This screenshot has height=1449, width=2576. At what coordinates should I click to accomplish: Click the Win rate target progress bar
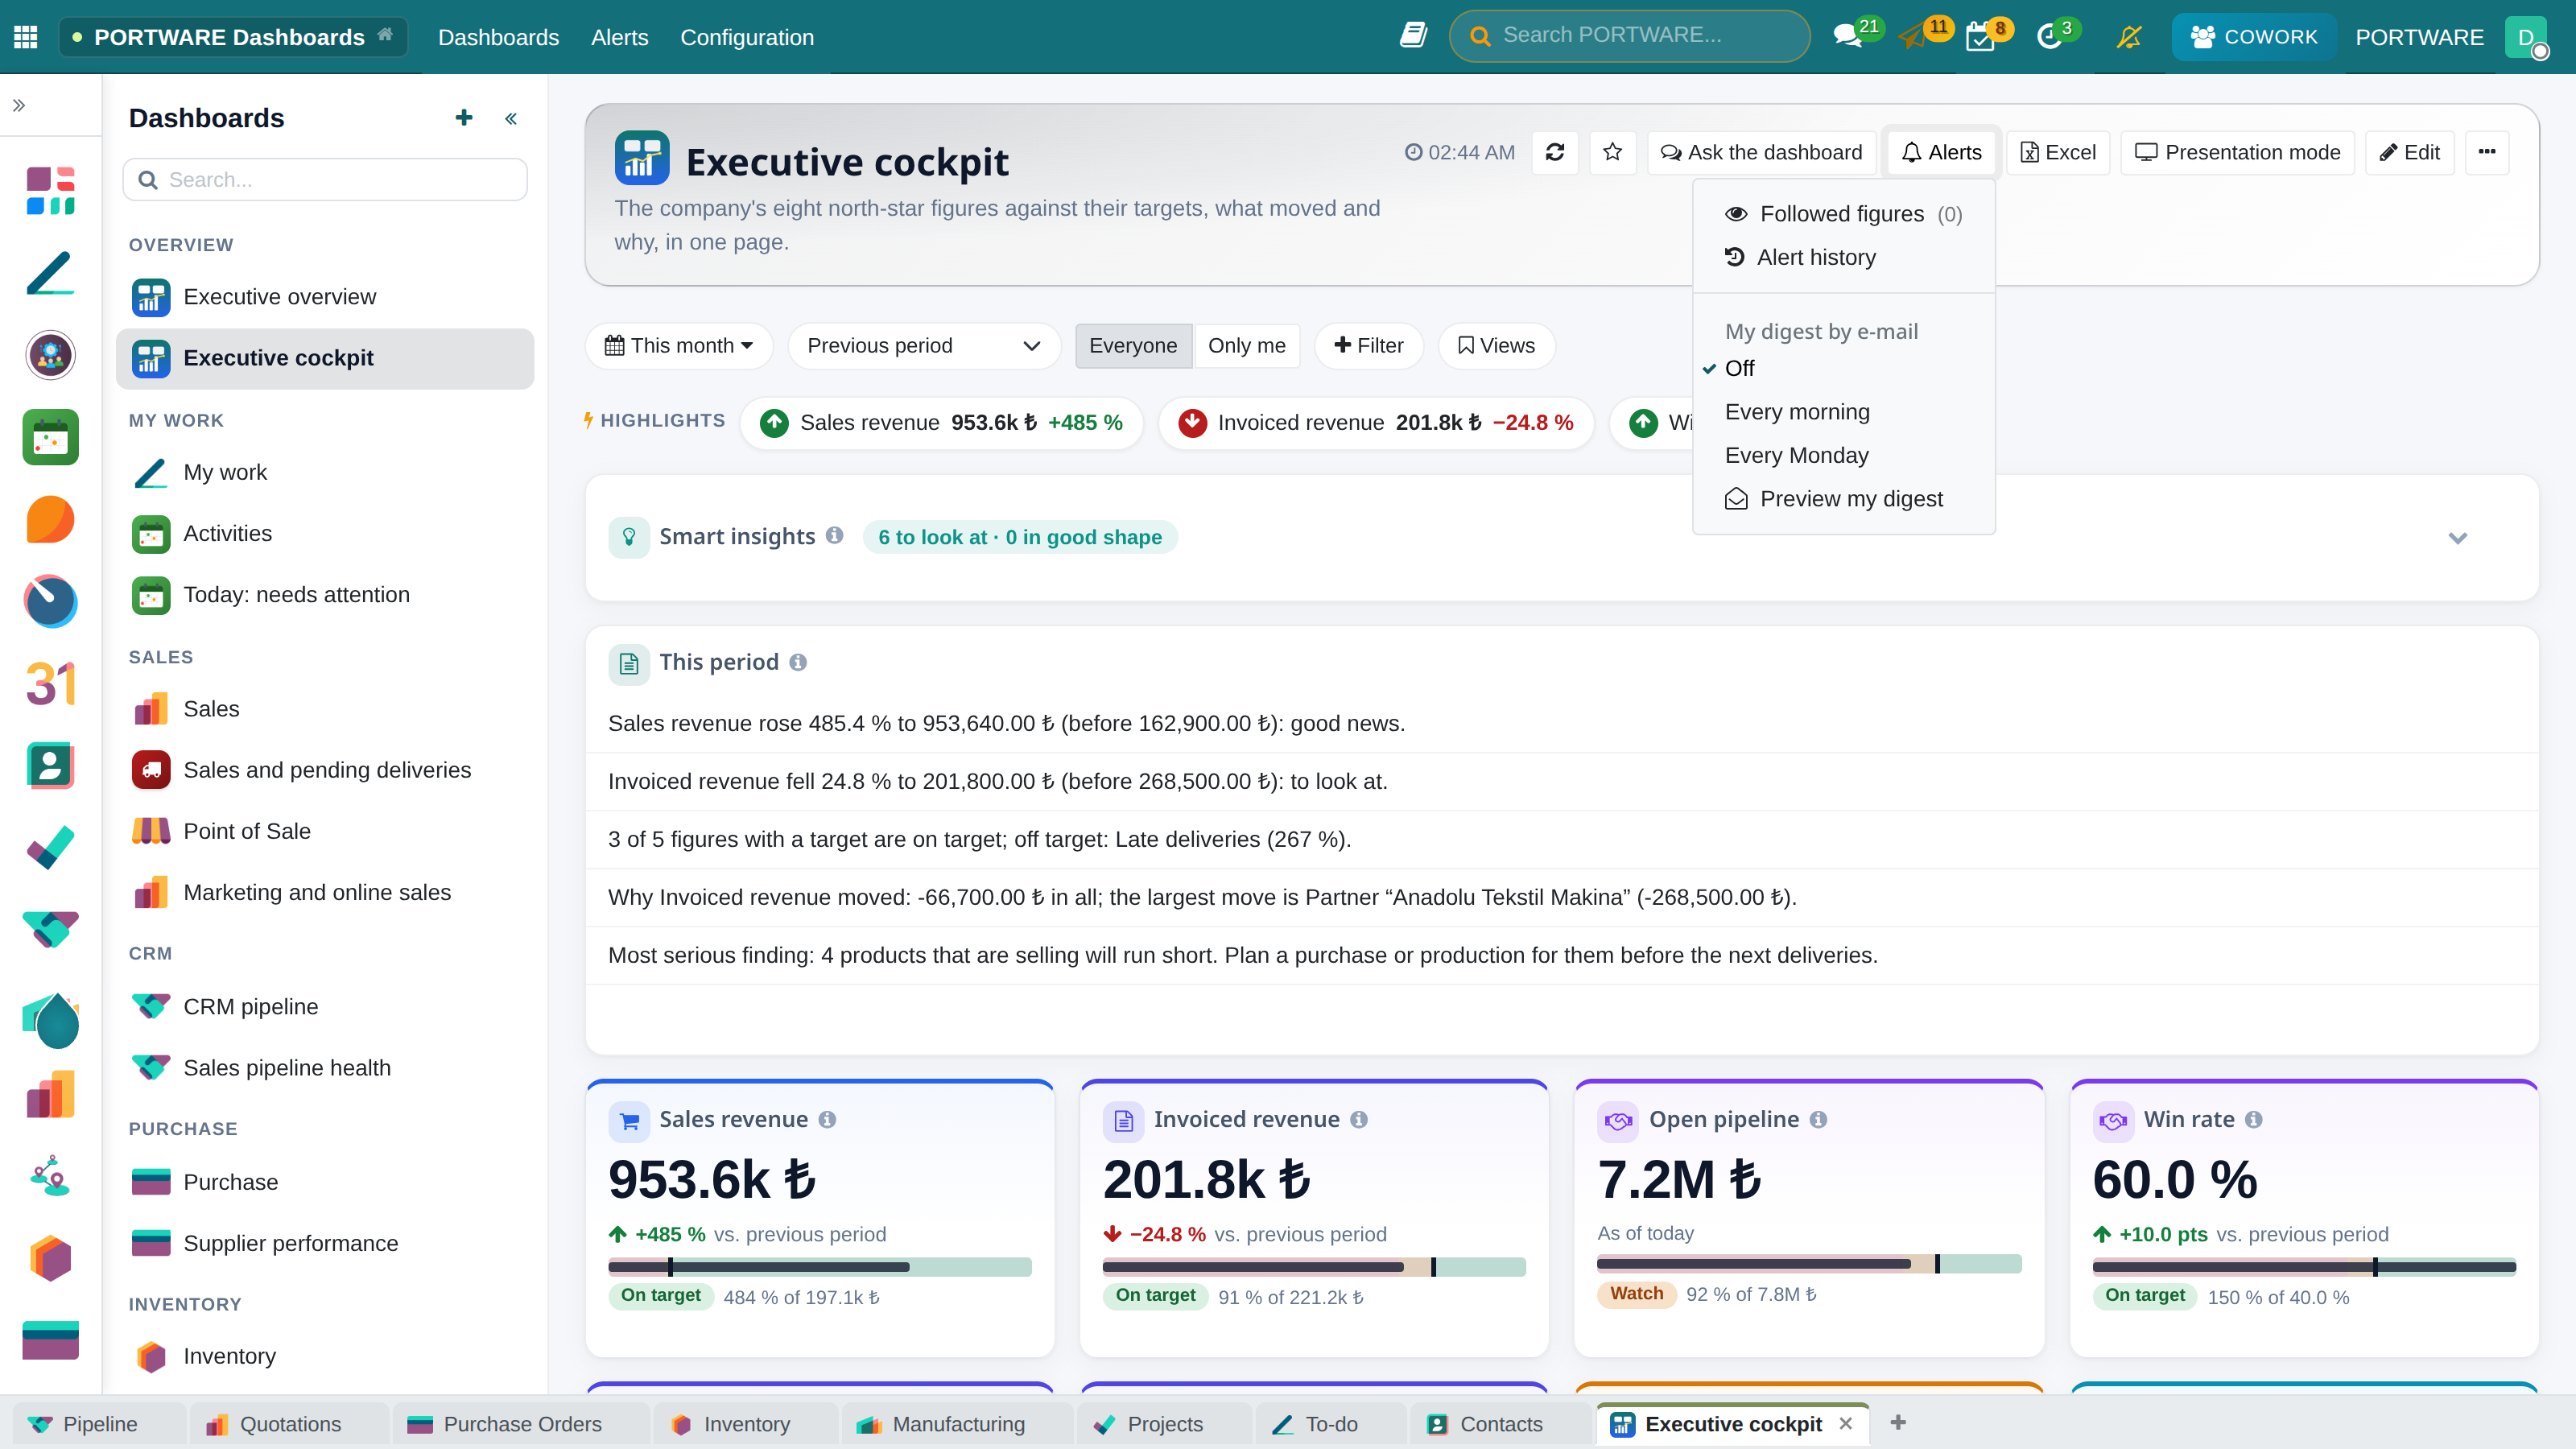pyautogui.click(x=2304, y=1267)
